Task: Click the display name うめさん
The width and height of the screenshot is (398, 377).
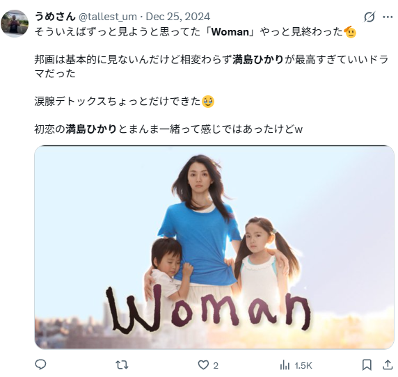Action: [55, 17]
